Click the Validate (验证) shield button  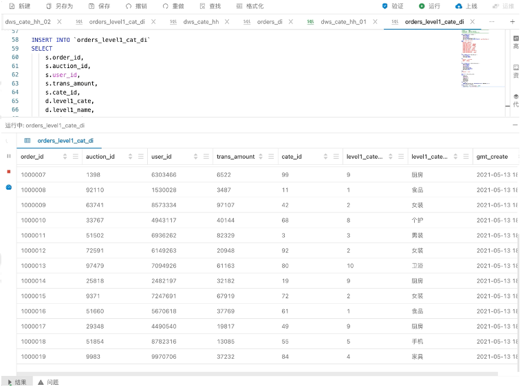pos(393,6)
